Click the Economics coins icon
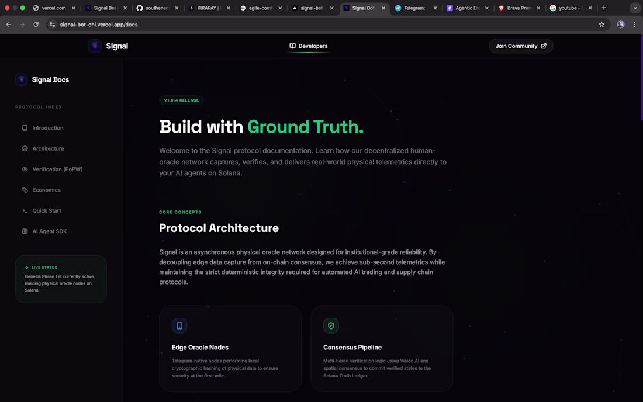The width and height of the screenshot is (643, 402). tap(25, 190)
